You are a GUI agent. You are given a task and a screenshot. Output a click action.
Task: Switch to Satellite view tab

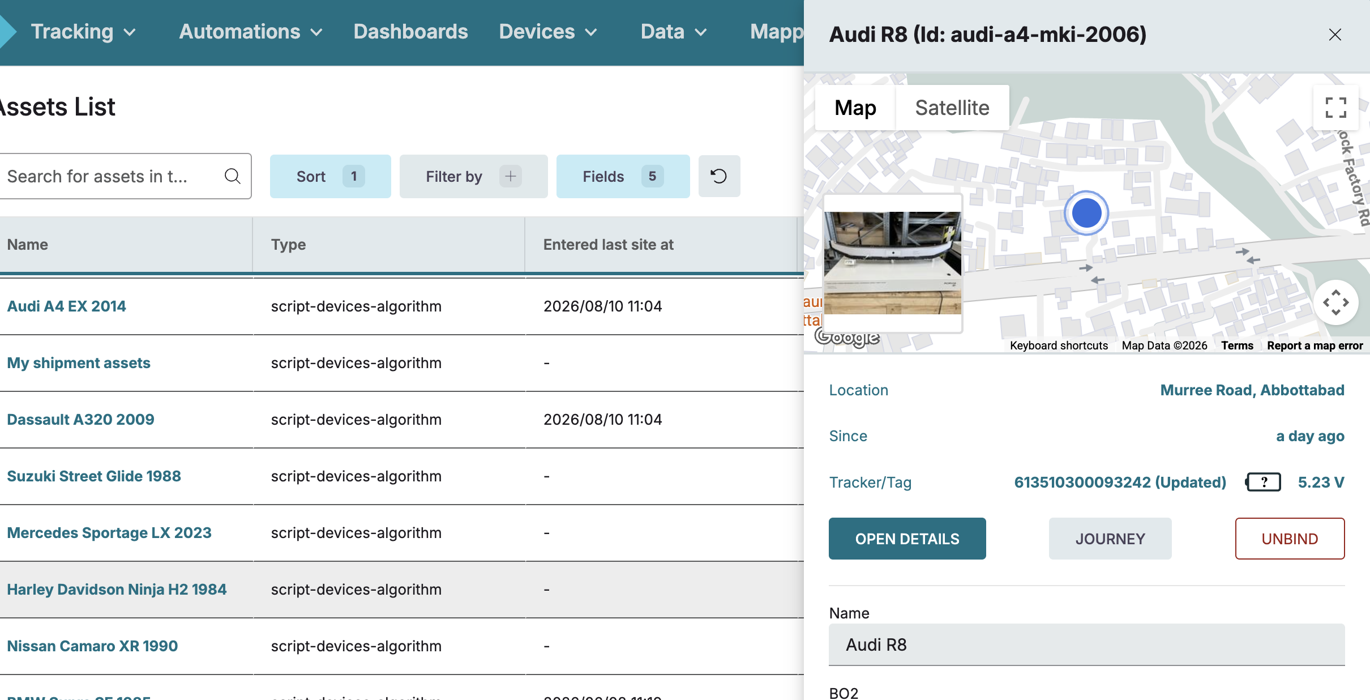point(952,108)
